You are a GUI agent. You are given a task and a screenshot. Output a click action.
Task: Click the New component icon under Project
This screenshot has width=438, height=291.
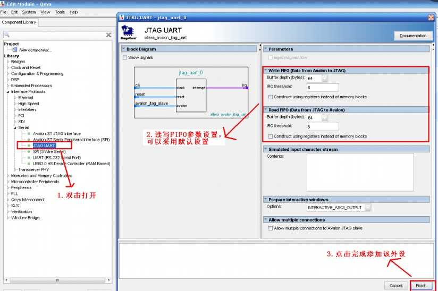(15, 50)
